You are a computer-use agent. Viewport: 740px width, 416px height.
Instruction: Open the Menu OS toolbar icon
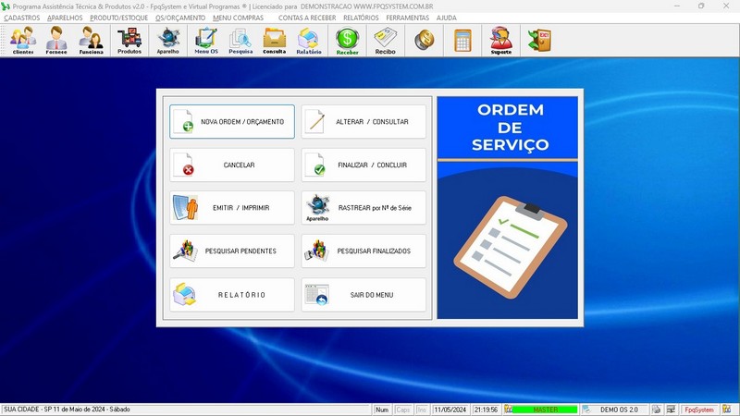click(x=206, y=41)
